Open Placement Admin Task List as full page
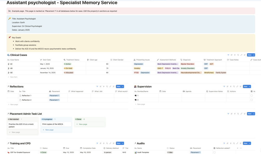The width and height of the screenshot is (261, 154). (241, 114)
